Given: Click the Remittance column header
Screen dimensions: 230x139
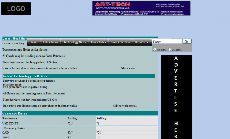Looking at the screenshot, I should [x=10, y=118].
